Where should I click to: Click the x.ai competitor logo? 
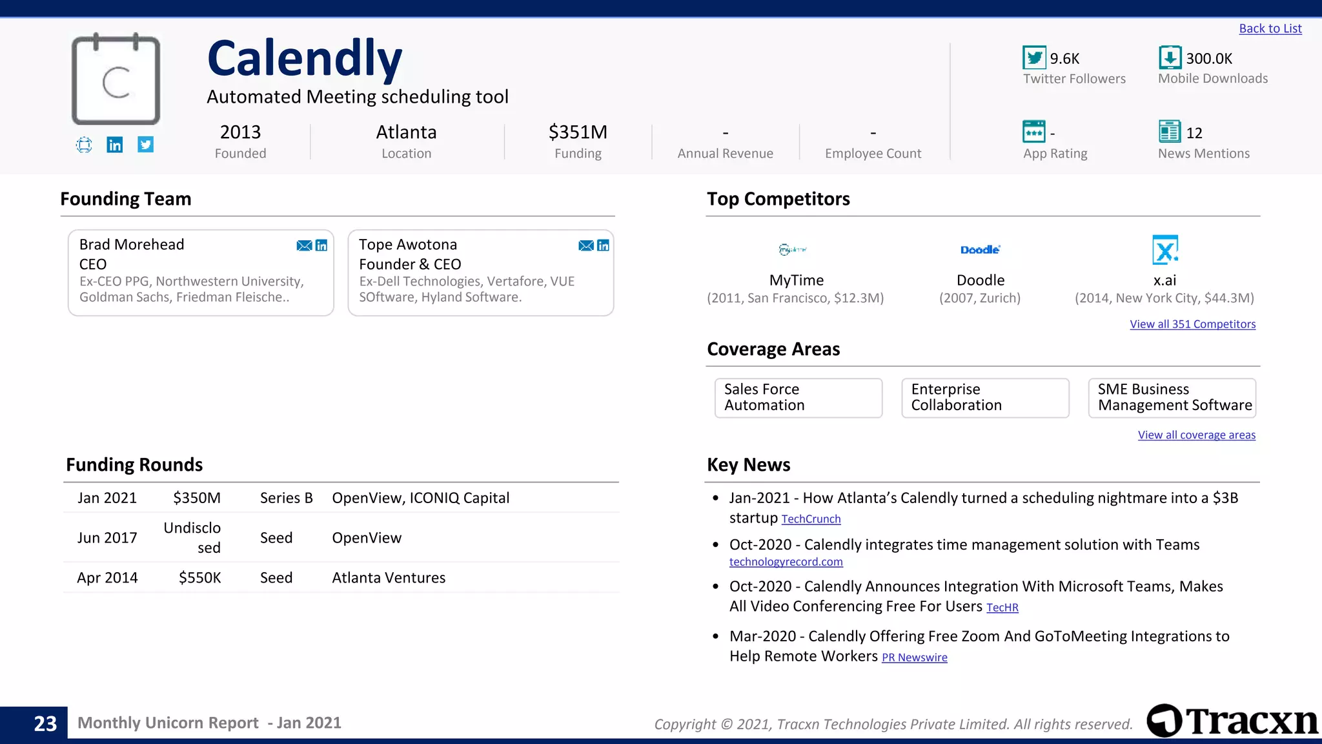[x=1165, y=250]
